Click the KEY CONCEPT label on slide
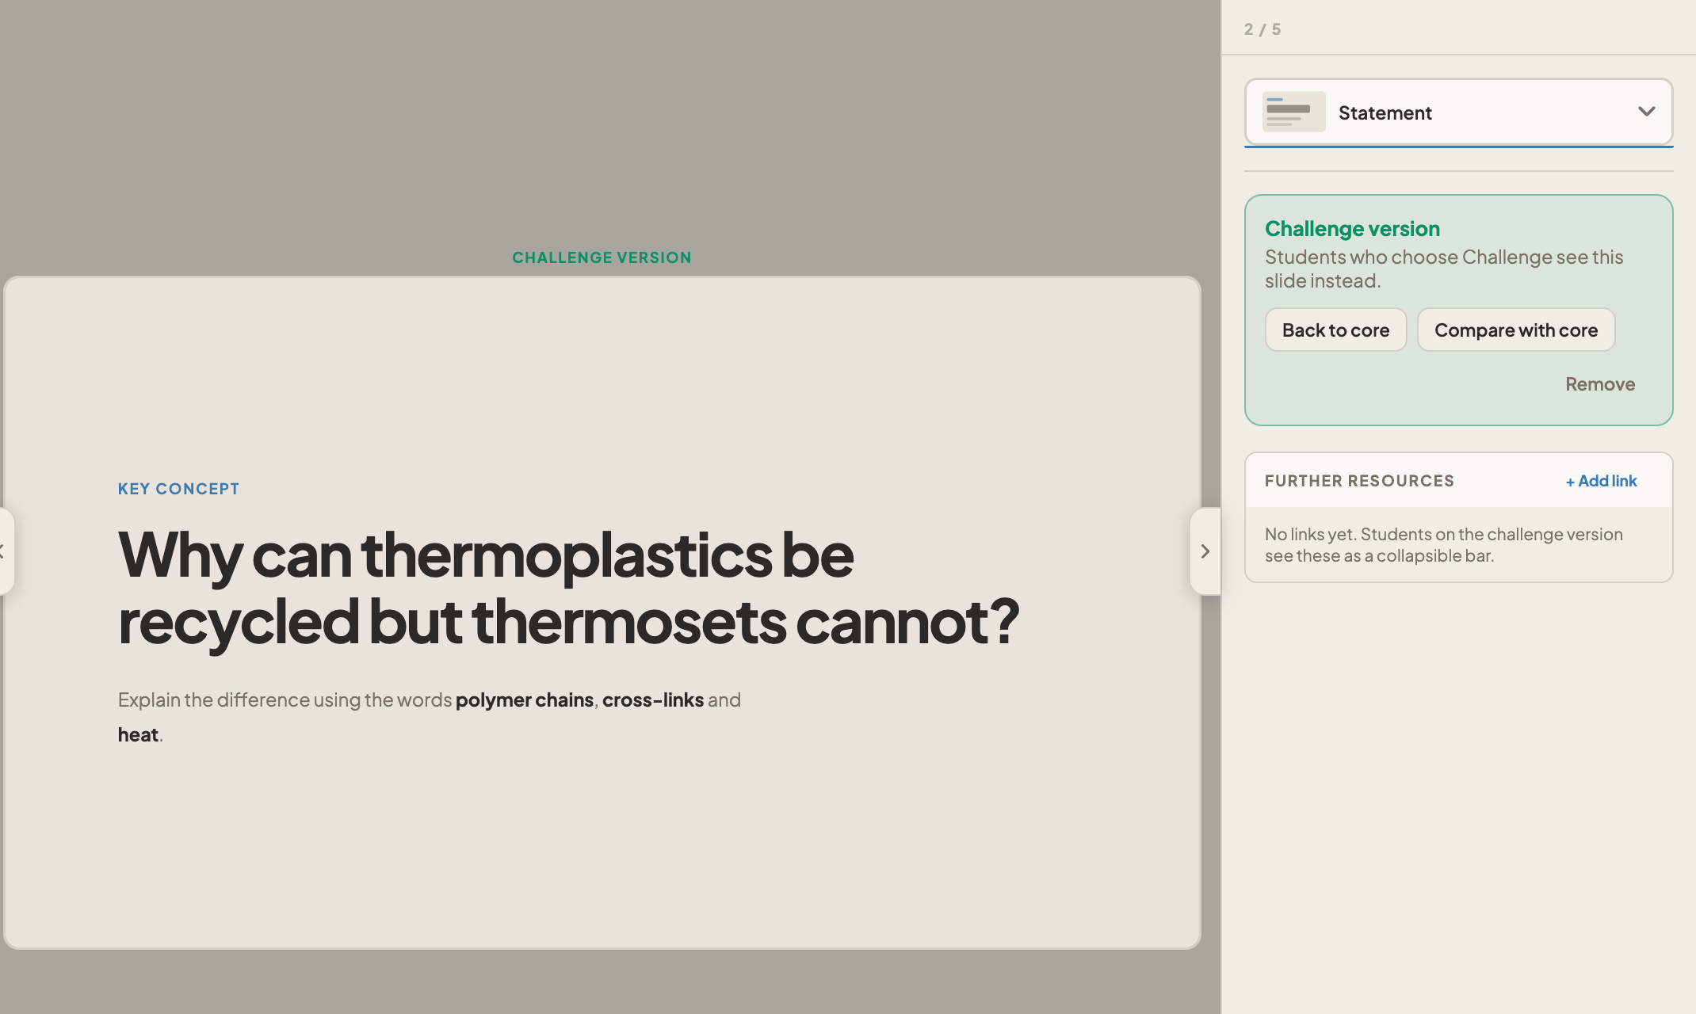 (178, 489)
